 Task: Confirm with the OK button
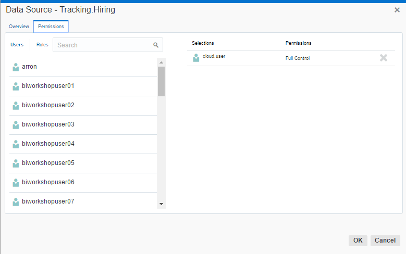(x=358, y=240)
